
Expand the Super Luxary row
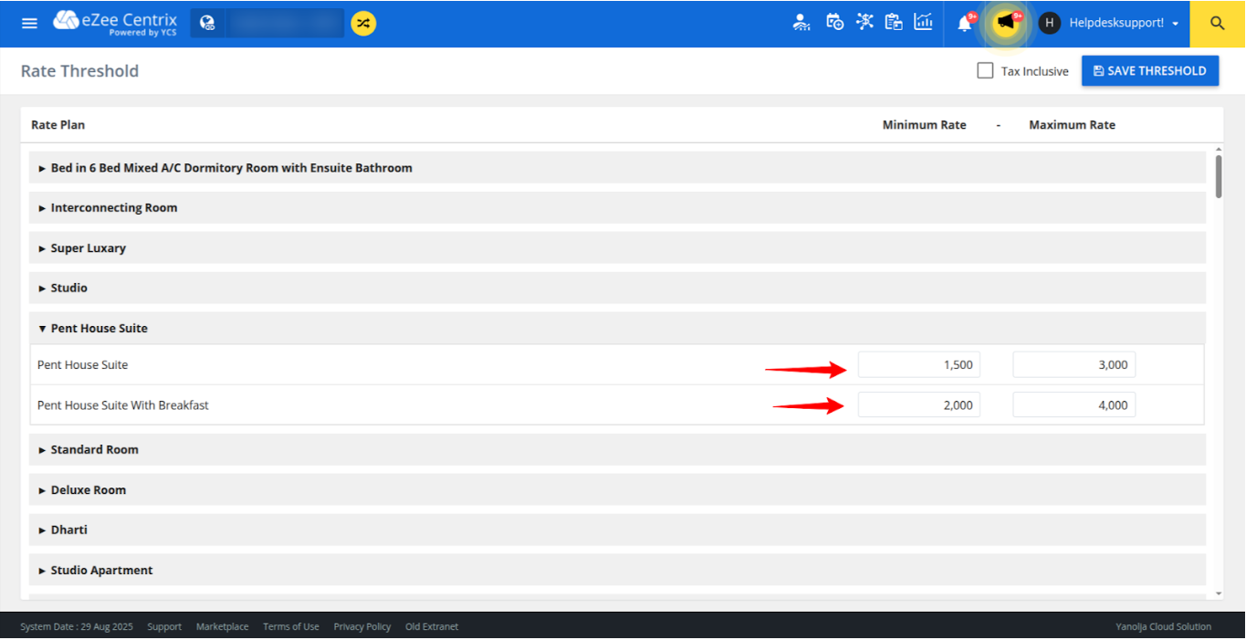[88, 247]
